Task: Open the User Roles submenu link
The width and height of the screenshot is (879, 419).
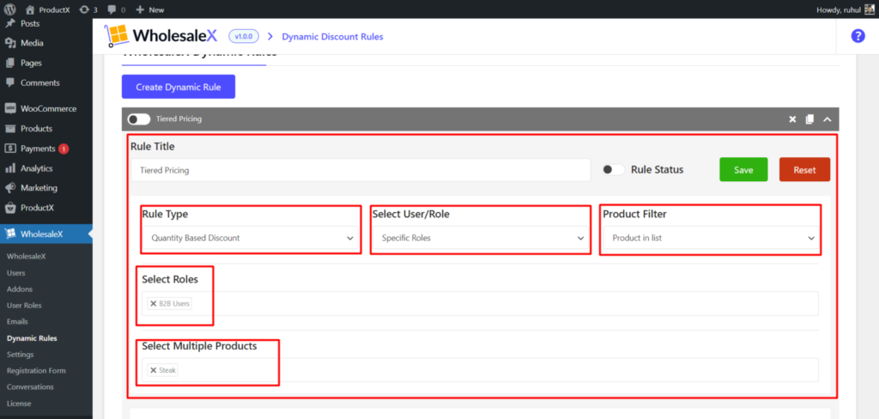Action: coord(24,306)
